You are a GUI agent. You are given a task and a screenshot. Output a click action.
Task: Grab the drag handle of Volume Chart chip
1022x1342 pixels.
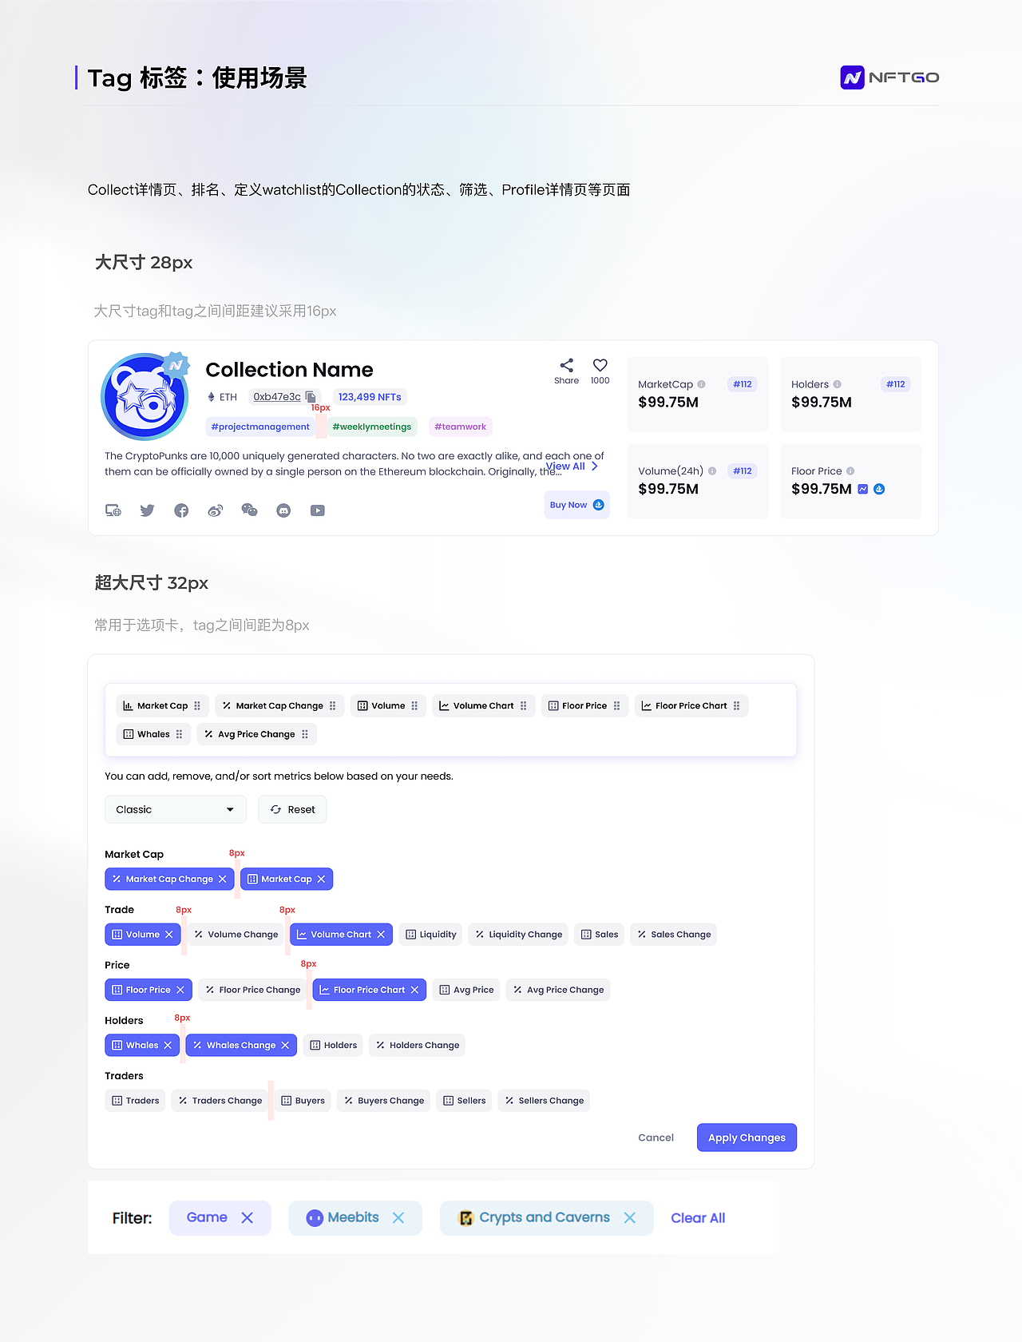[x=523, y=706]
